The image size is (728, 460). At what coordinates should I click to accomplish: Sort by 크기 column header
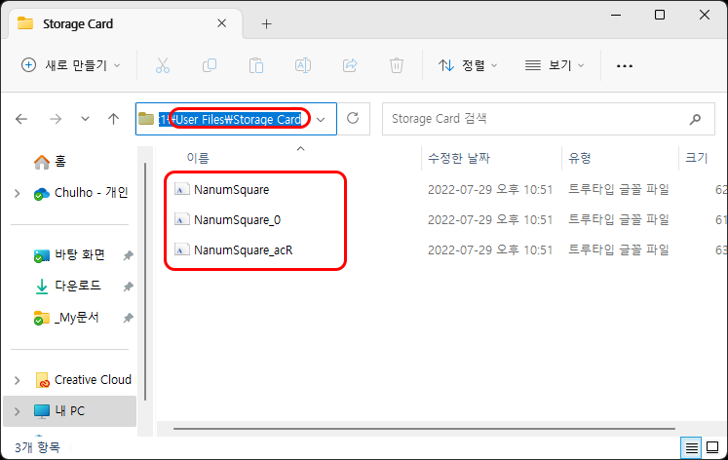point(697,158)
